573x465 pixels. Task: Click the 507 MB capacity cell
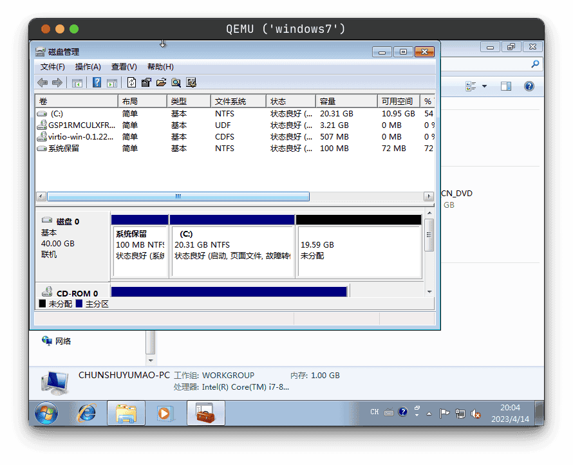pyautogui.click(x=334, y=137)
